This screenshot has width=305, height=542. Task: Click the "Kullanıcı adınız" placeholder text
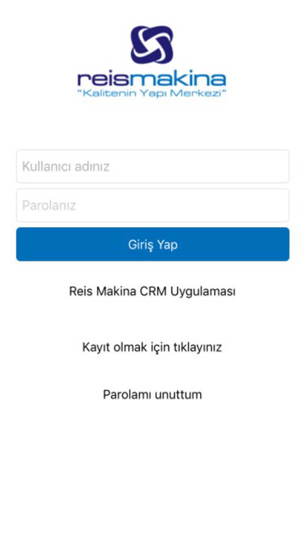[66, 166]
